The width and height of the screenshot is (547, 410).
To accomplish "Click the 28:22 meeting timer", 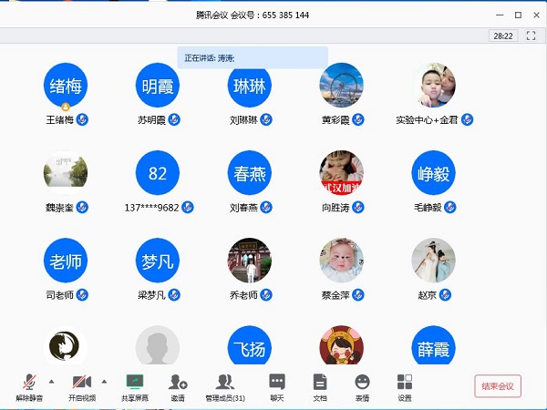I will tap(502, 36).
